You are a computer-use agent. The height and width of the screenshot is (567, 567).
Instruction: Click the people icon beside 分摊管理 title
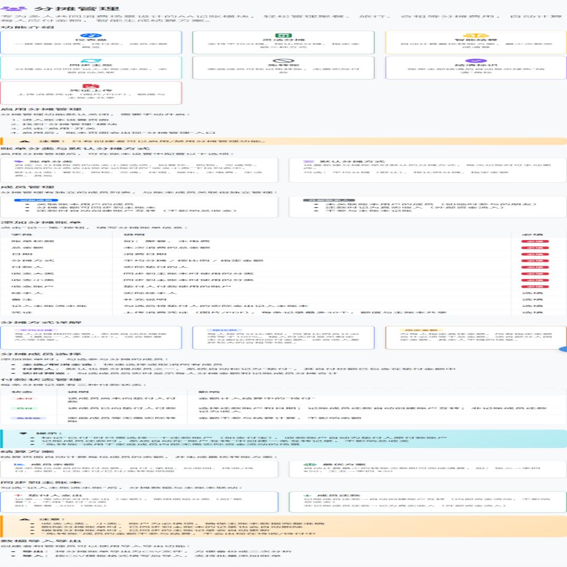click(14, 8)
